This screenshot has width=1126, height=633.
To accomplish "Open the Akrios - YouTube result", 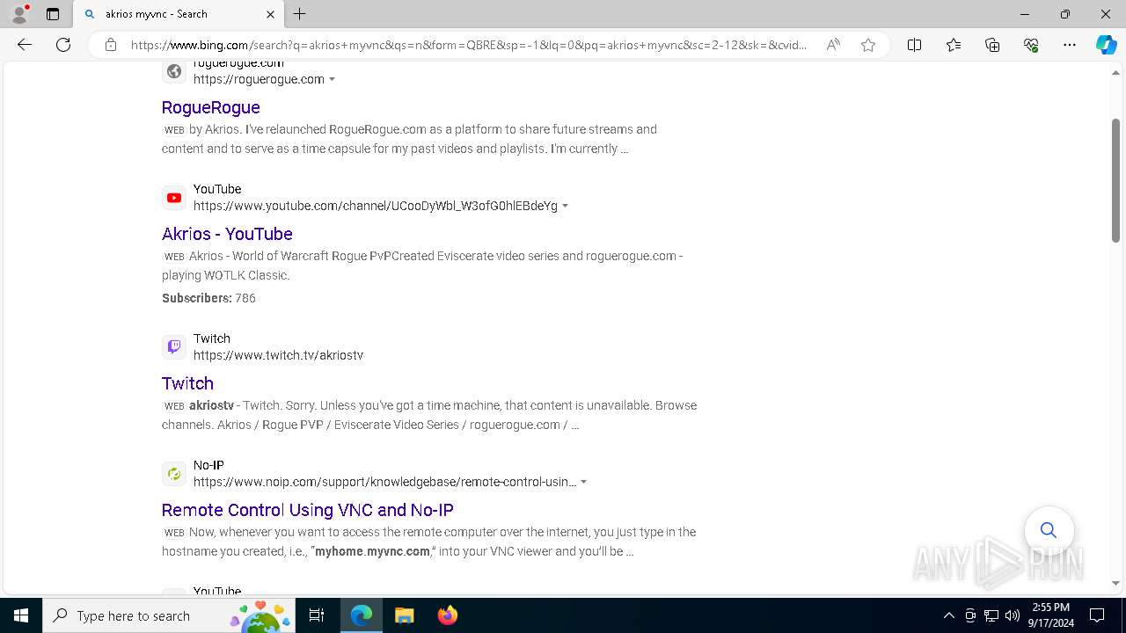I will [x=227, y=234].
